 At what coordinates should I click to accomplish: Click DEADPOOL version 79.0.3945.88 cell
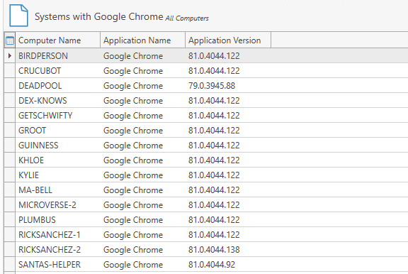228,85
